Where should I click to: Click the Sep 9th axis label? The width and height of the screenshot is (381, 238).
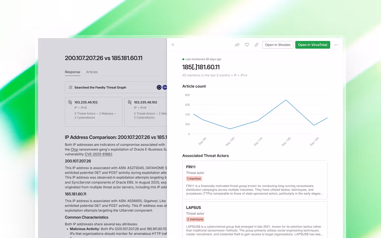click(202, 141)
